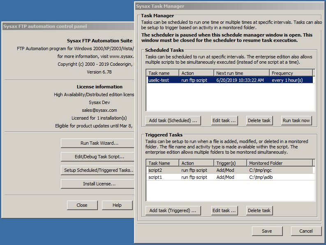Click the 'Monitored Folder' column header
The height and width of the screenshot is (245, 326).
tap(280, 163)
